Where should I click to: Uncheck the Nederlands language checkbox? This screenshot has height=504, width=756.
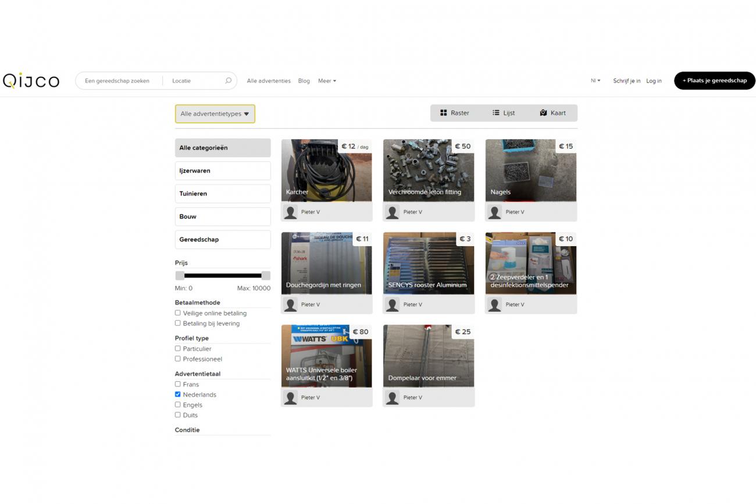178,395
